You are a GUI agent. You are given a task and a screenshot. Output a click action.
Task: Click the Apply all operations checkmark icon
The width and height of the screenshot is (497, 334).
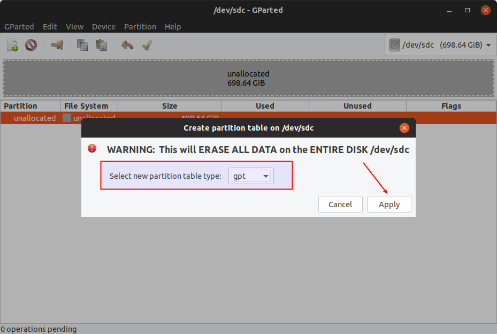tap(147, 45)
